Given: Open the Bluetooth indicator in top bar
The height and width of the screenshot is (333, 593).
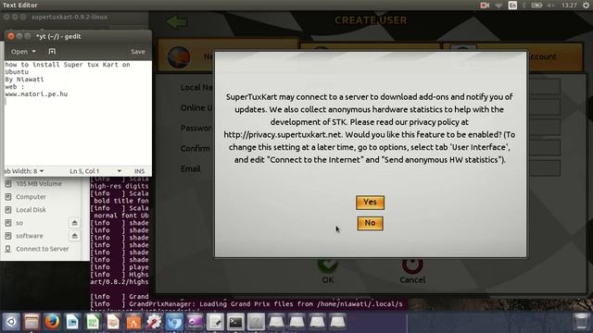Looking at the screenshot, I should click(x=524, y=6).
